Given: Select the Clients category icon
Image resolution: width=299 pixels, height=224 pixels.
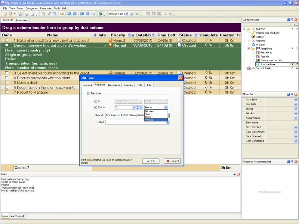Looking at the screenshot, I should (x=253, y=37).
